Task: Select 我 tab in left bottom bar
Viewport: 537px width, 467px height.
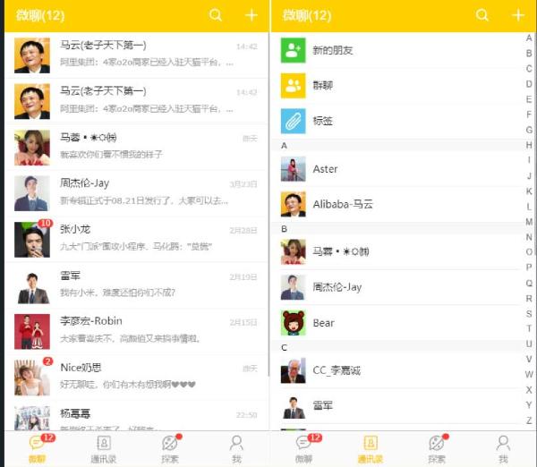Action: pyautogui.click(x=236, y=448)
